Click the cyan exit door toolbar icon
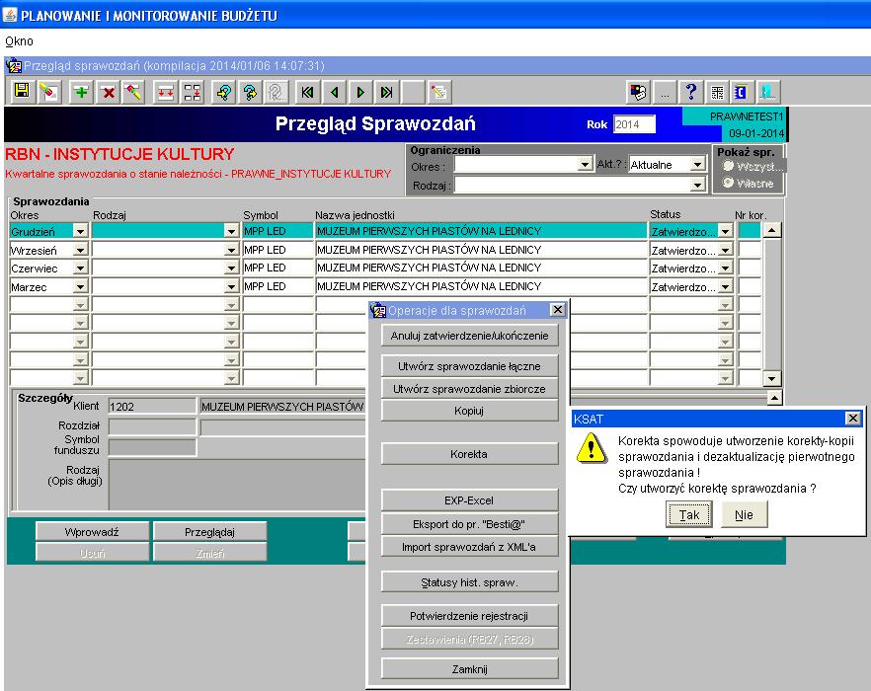The width and height of the screenshot is (871, 691). pyautogui.click(x=767, y=91)
